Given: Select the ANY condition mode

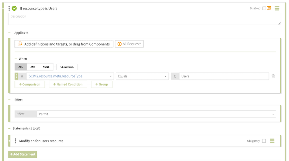Looking at the screenshot, I should 33,67.
